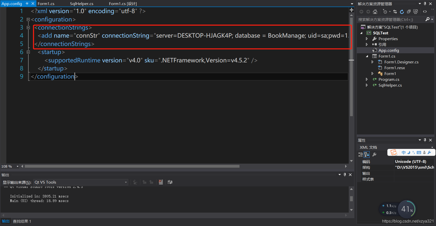Click the 41% memory usage floating widget
Viewport: 436px width, 226px height.
click(407, 209)
